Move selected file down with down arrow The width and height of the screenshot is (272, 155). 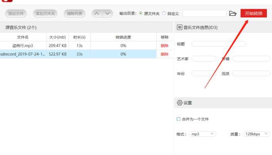pyautogui.click(x=108, y=13)
